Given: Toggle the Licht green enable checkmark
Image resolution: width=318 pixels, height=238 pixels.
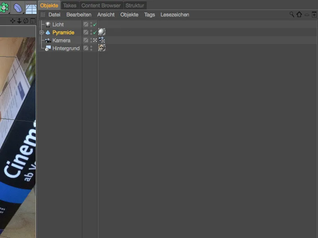Looking at the screenshot, I should [95, 25].
